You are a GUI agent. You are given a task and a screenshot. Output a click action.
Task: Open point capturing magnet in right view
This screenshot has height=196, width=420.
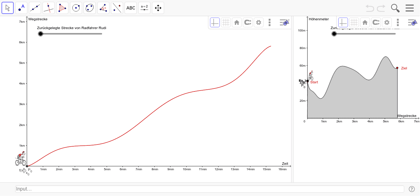(376, 22)
